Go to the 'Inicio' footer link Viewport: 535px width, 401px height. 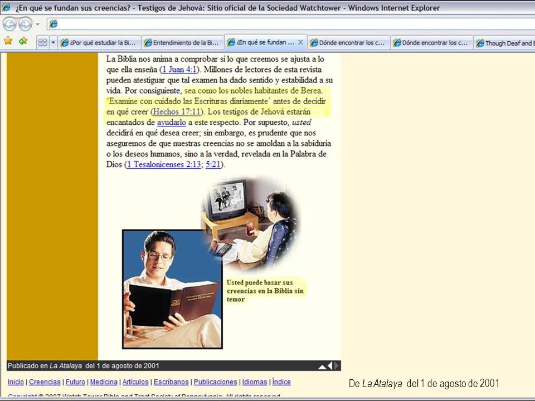(x=16, y=382)
